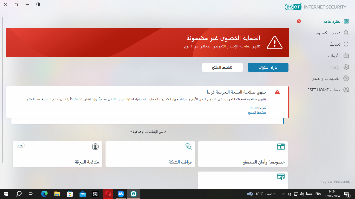Expand 2 من الإعلامات الإضافية notifications

click(148, 132)
